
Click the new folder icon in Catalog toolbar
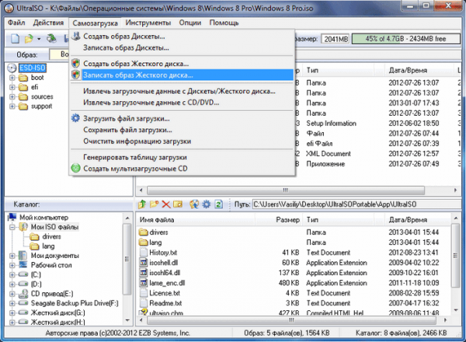(x=155, y=204)
